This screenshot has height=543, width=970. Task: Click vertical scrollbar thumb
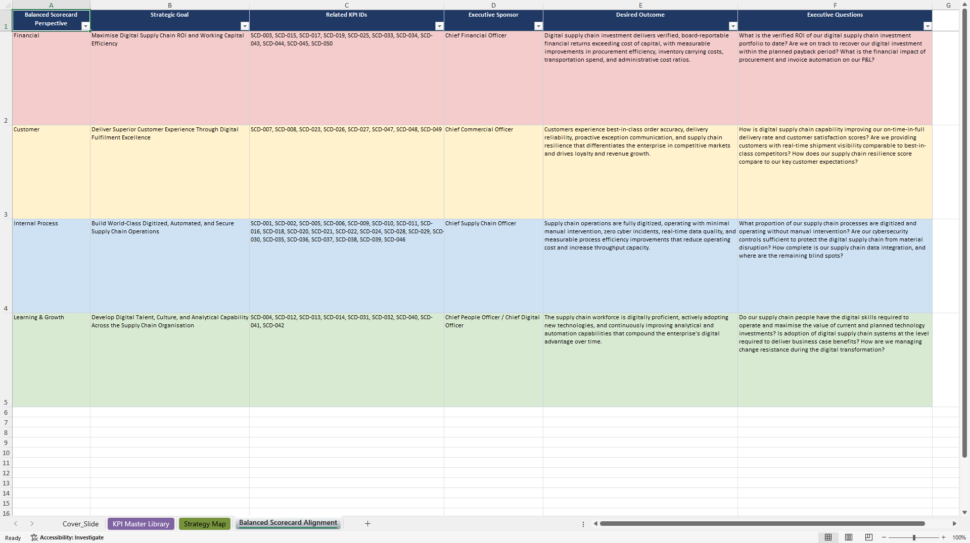964,232
